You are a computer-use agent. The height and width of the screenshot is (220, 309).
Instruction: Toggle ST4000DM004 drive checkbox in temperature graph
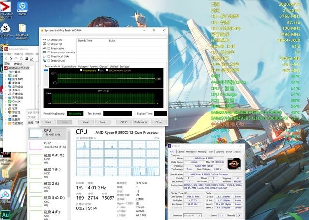(107, 70)
